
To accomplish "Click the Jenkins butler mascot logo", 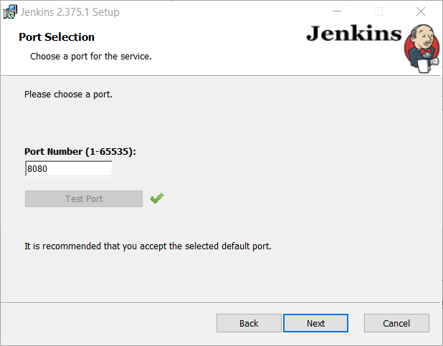I will [x=421, y=48].
